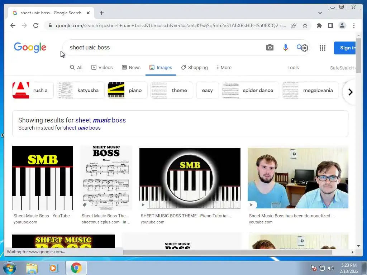
Task: Bookmark this page with the star icon
Action: coord(305,25)
